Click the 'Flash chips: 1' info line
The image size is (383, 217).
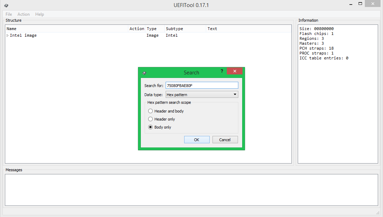pos(317,34)
